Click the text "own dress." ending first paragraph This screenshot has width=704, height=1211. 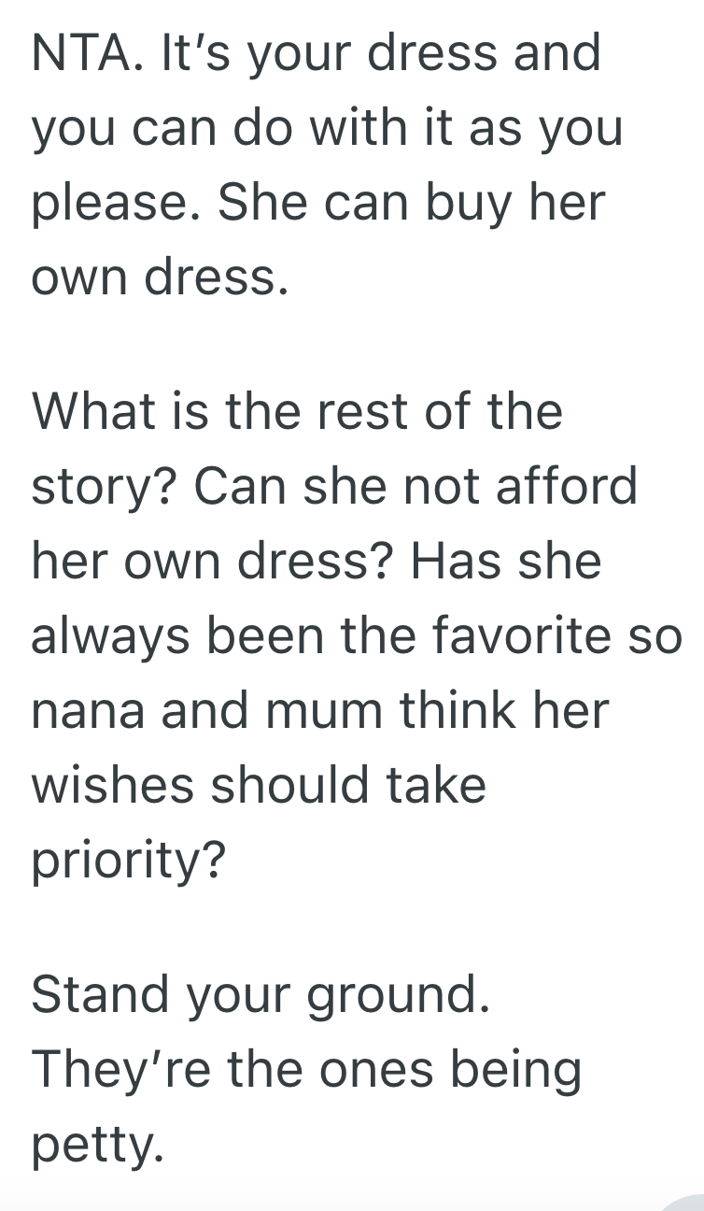click(x=159, y=277)
